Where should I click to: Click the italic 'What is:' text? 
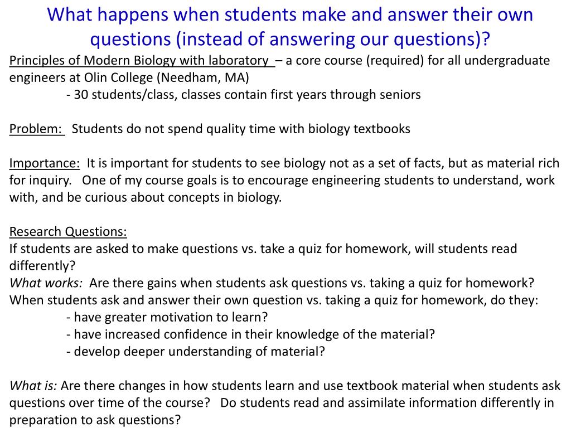33,386
